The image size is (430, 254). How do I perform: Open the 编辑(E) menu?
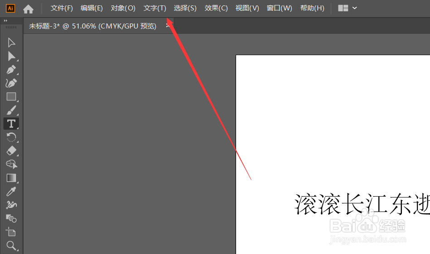[x=92, y=8]
